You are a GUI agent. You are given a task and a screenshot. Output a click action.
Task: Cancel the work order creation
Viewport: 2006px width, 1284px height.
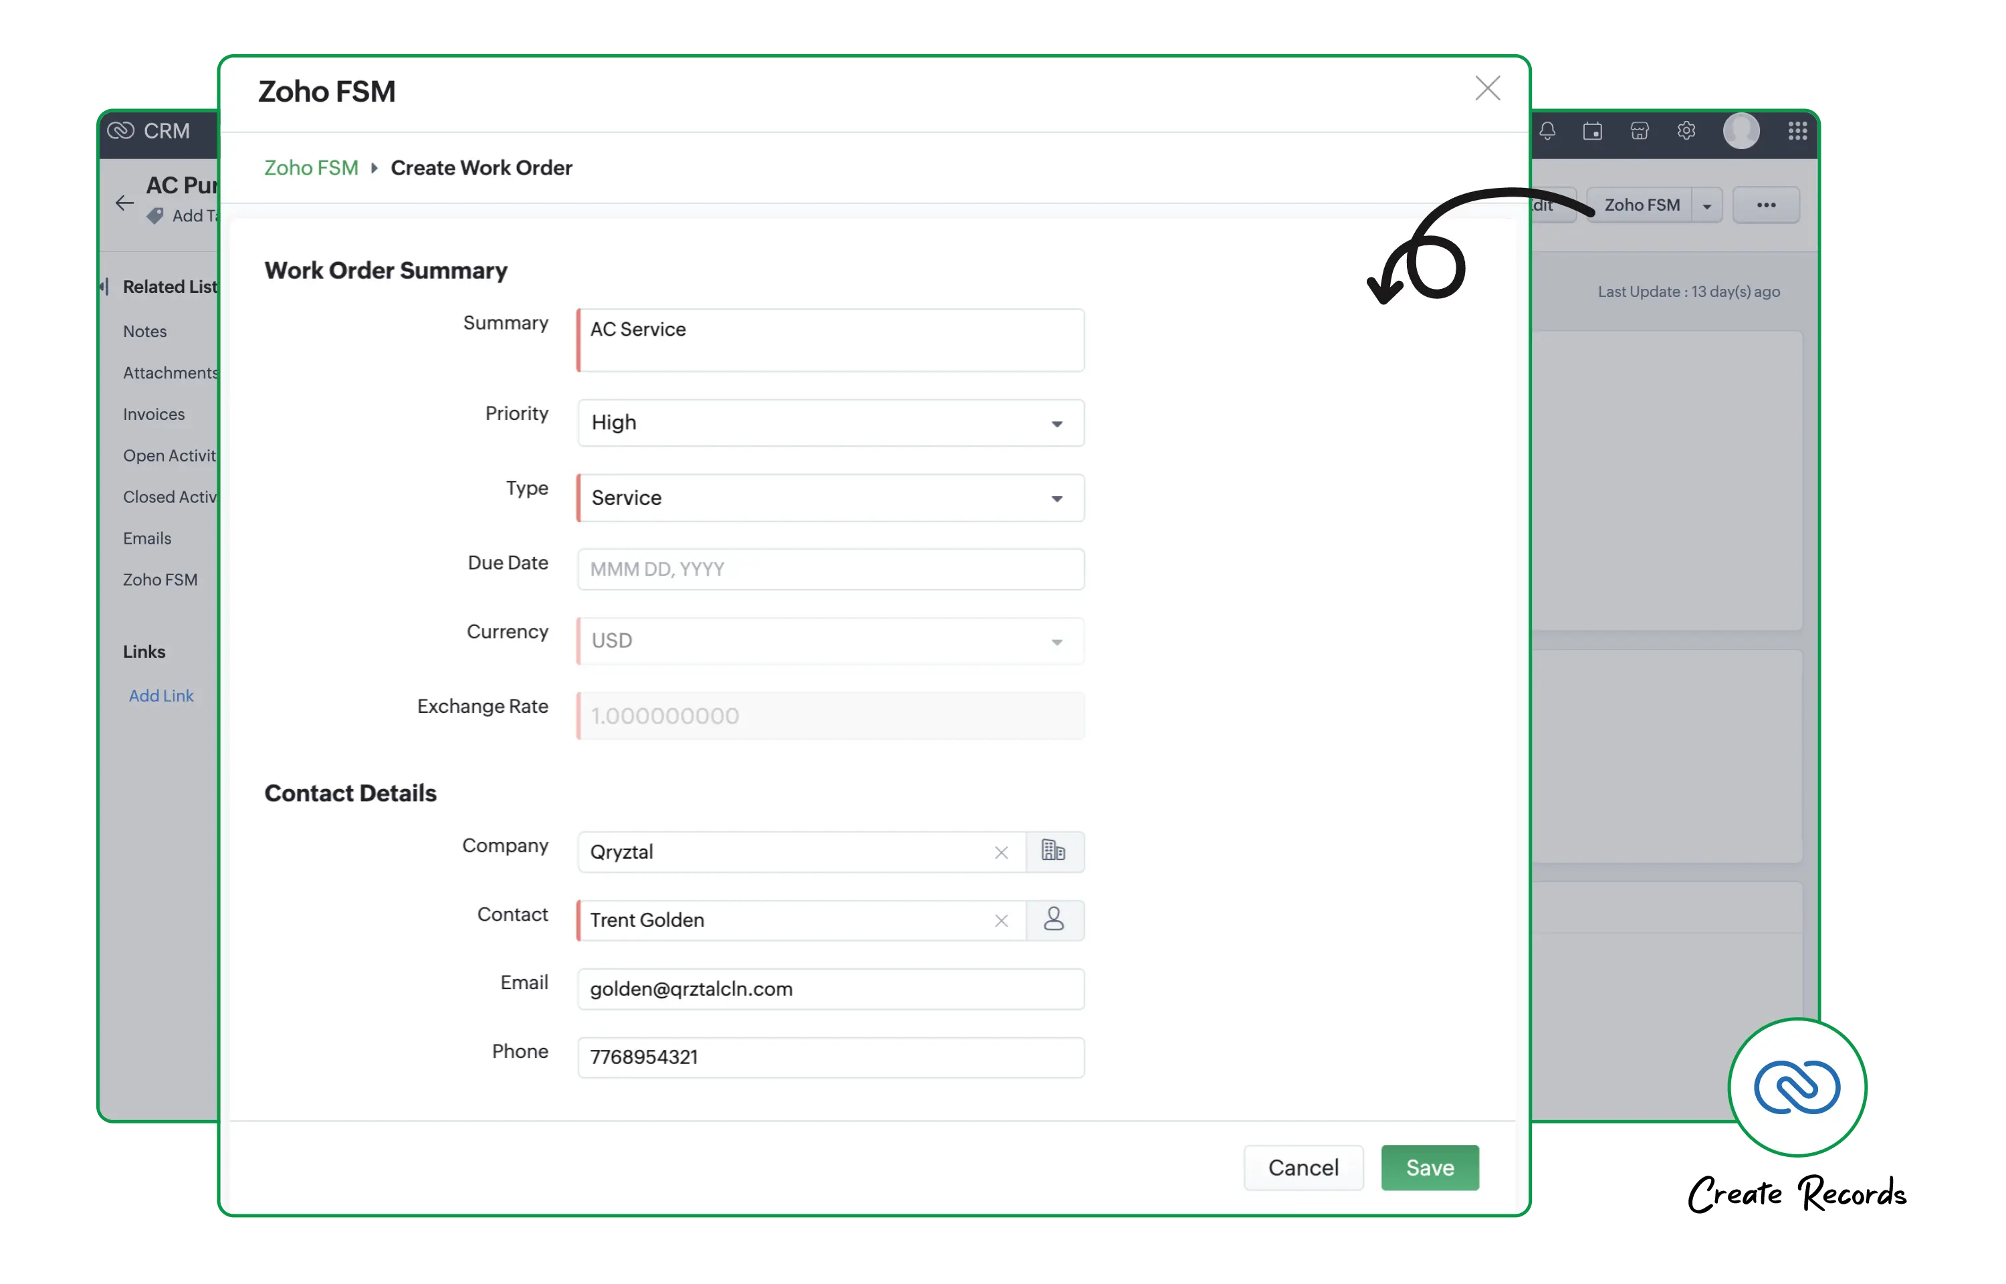tap(1303, 1167)
